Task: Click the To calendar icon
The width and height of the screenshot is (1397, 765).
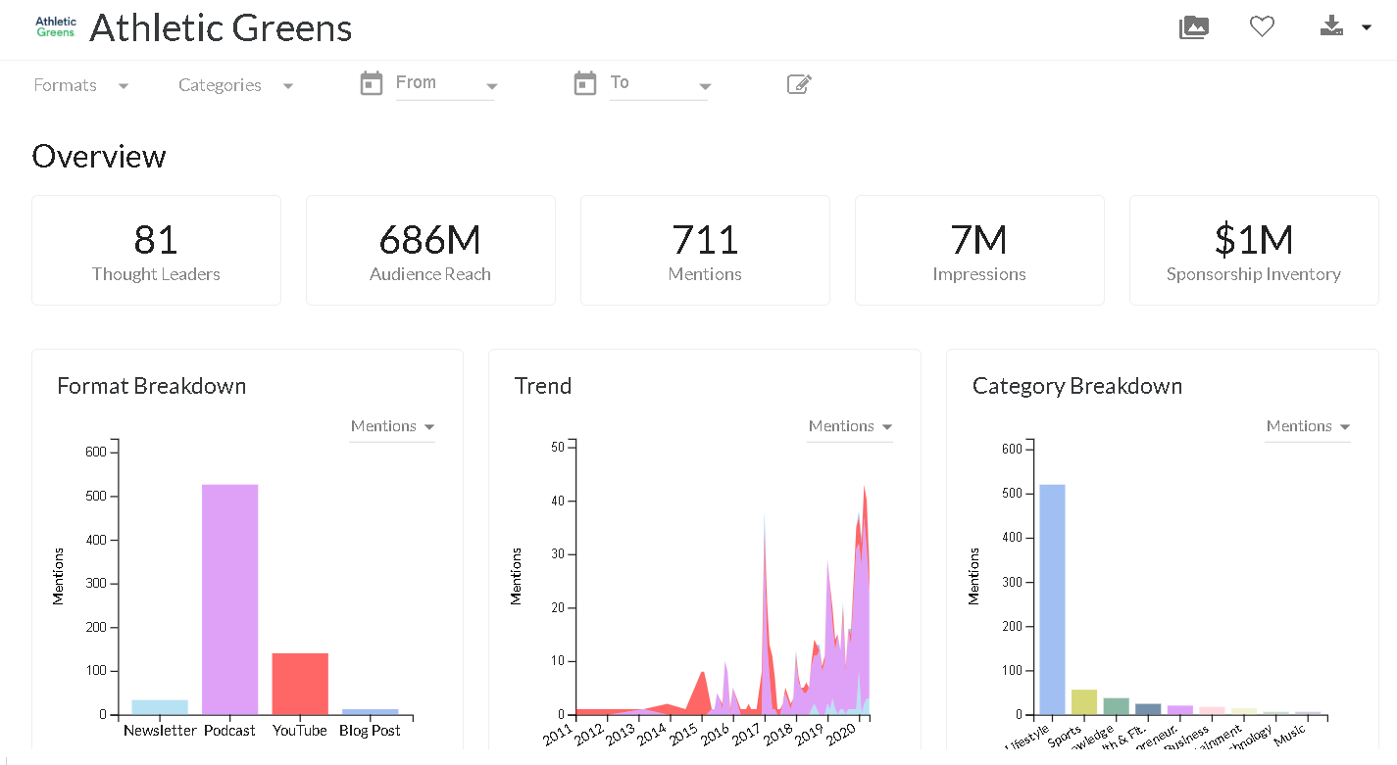Action: 585,83
